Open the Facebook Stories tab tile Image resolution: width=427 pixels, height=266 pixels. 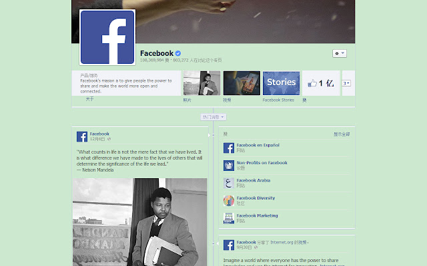pyautogui.click(x=282, y=83)
